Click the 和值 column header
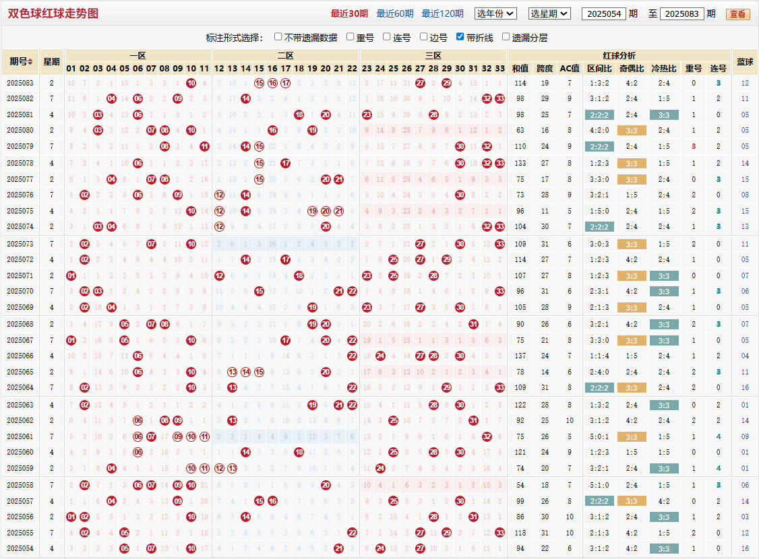 (520, 69)
